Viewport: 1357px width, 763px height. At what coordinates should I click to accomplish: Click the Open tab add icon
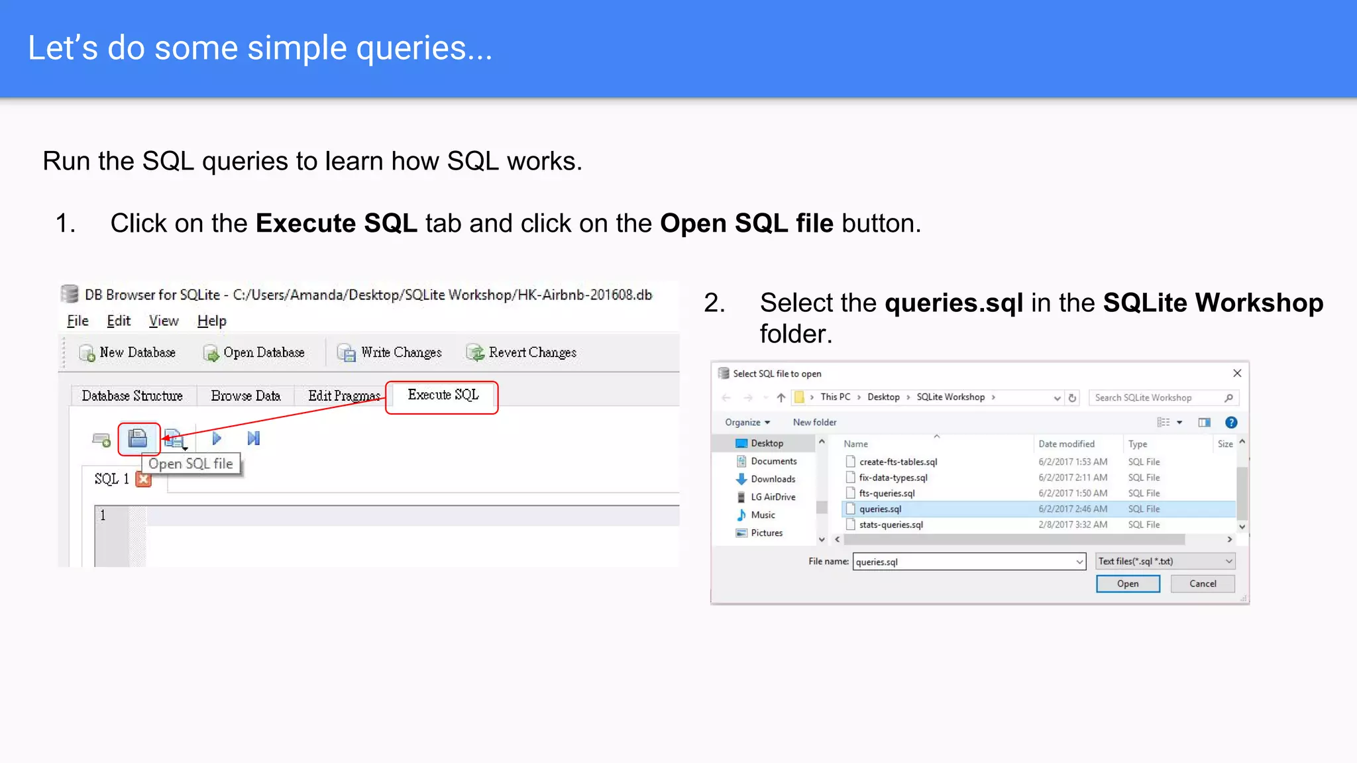(x=101, y=439)
